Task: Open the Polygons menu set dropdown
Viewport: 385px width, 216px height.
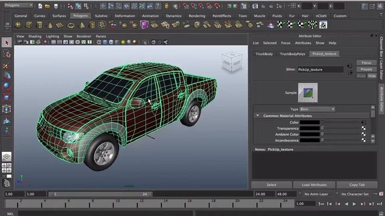Action: pos(19,5)
